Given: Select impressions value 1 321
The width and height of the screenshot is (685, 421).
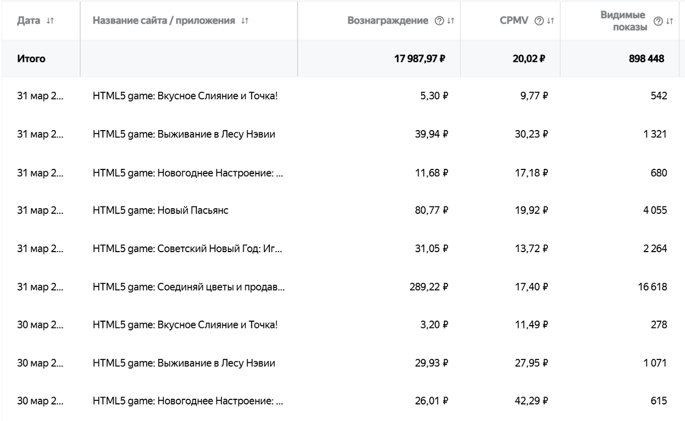Looking at the screenshot, I should click(655, 134).
